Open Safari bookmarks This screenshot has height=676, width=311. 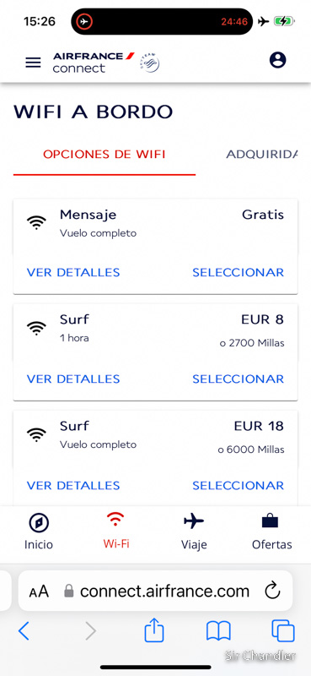218,631
